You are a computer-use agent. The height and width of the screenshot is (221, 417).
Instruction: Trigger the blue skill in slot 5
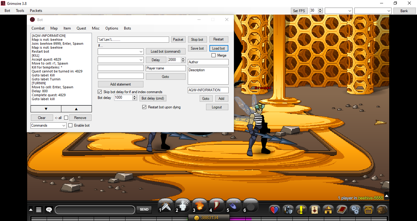pos(234,206)
